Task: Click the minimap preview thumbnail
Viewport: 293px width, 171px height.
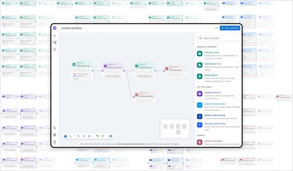Action: point(175,129)
